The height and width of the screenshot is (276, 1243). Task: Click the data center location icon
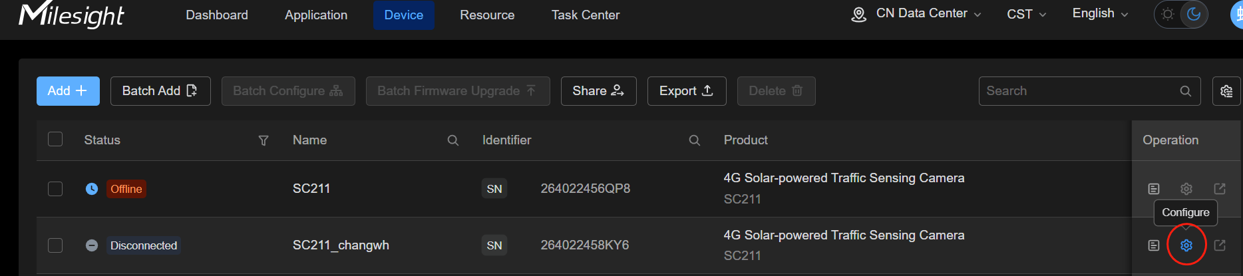(x=859, y=15)
